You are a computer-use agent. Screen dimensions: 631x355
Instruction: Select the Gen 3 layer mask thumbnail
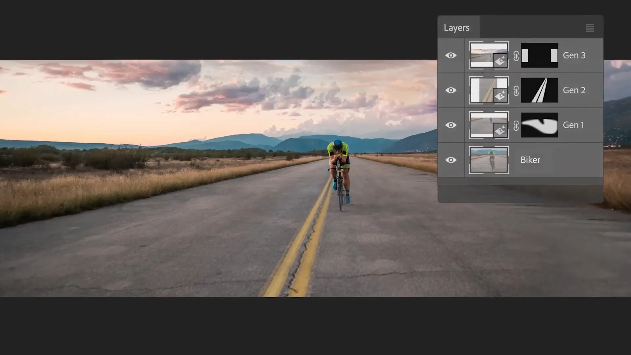[x=539, y=56]
